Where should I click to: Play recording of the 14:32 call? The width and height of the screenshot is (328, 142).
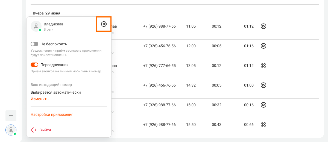(x=263, y=85)
